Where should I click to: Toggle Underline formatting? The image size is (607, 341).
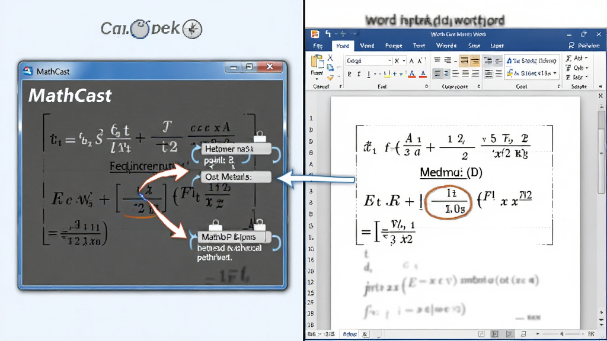click(369, 74)
